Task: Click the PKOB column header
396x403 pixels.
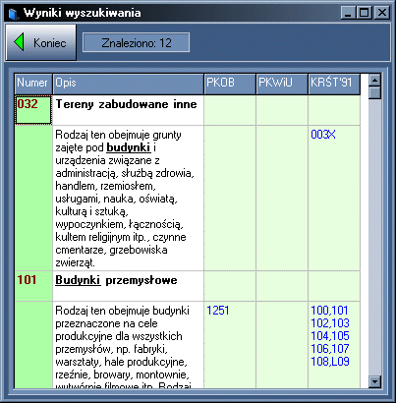Action: click(x=230, y=84)
